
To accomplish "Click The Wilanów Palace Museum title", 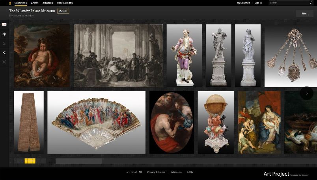I will click(x=32, y=11).
